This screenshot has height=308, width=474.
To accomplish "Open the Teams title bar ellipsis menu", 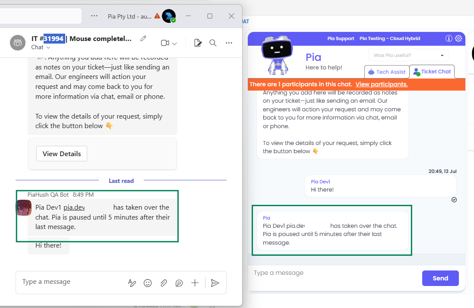I will pos(94,16).
